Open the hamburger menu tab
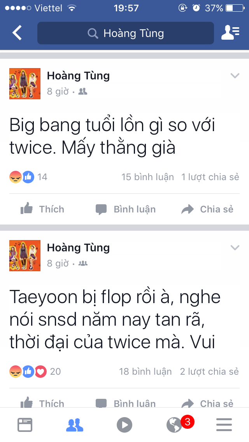The width and height of the screenshot is (249, 442). click(x=224, y=425)
